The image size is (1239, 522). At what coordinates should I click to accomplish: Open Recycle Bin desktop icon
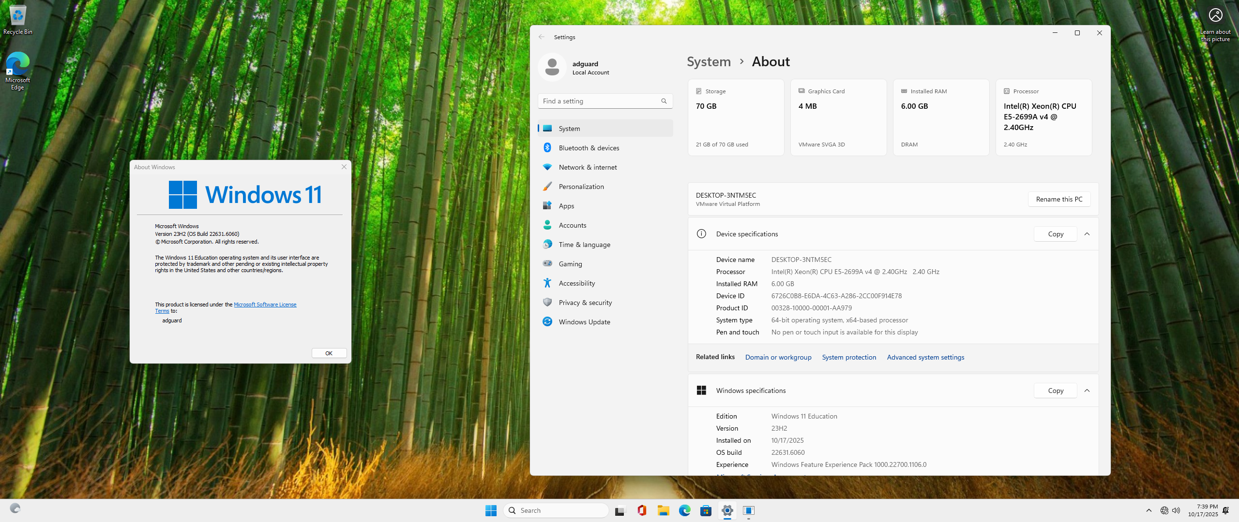click(18, 19)
